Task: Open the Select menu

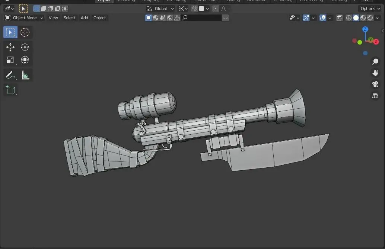Action: [x=69, y=18]
